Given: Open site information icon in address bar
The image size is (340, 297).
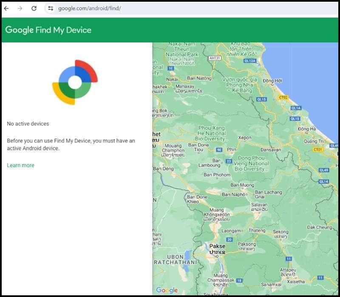Looking at the screenshot, I should 51,8.
